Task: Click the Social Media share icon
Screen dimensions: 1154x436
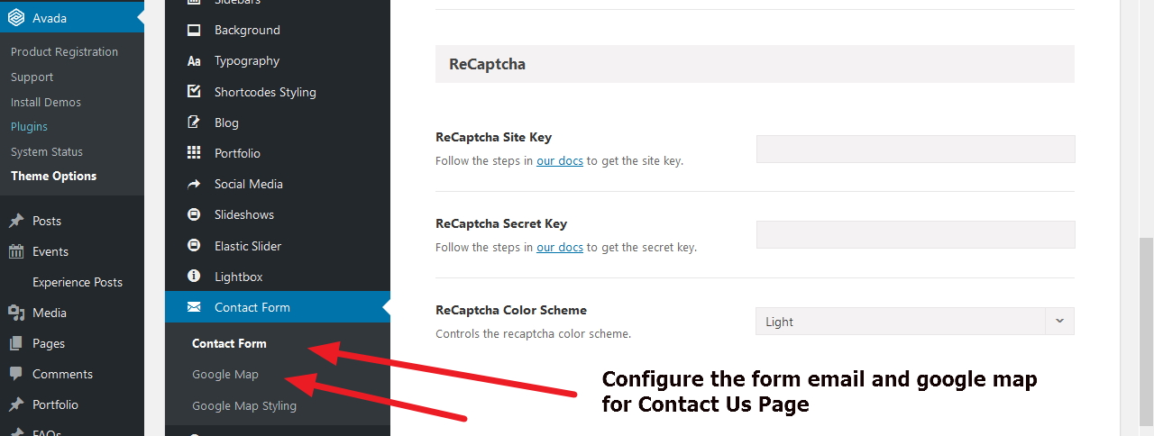Action: point(194,184)
